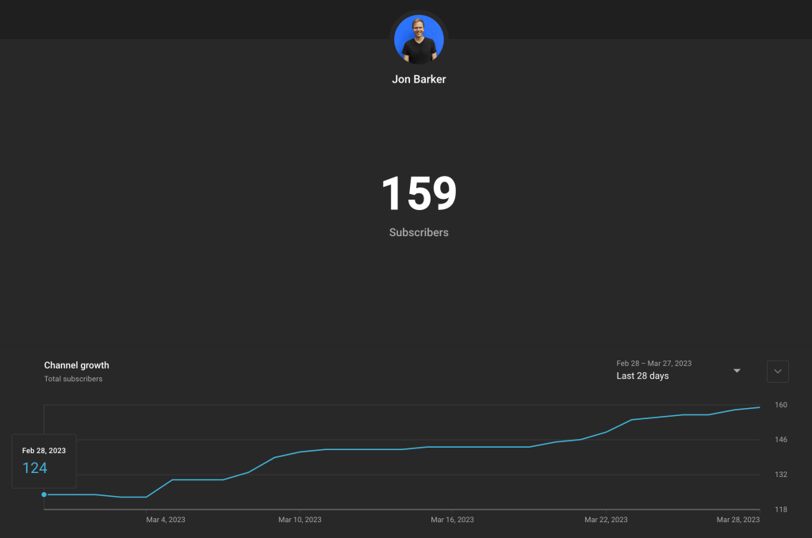Click the 160 y-axis value
This screenshot has height=538, width=812.
pyautogui.click(x=781, y=405)
